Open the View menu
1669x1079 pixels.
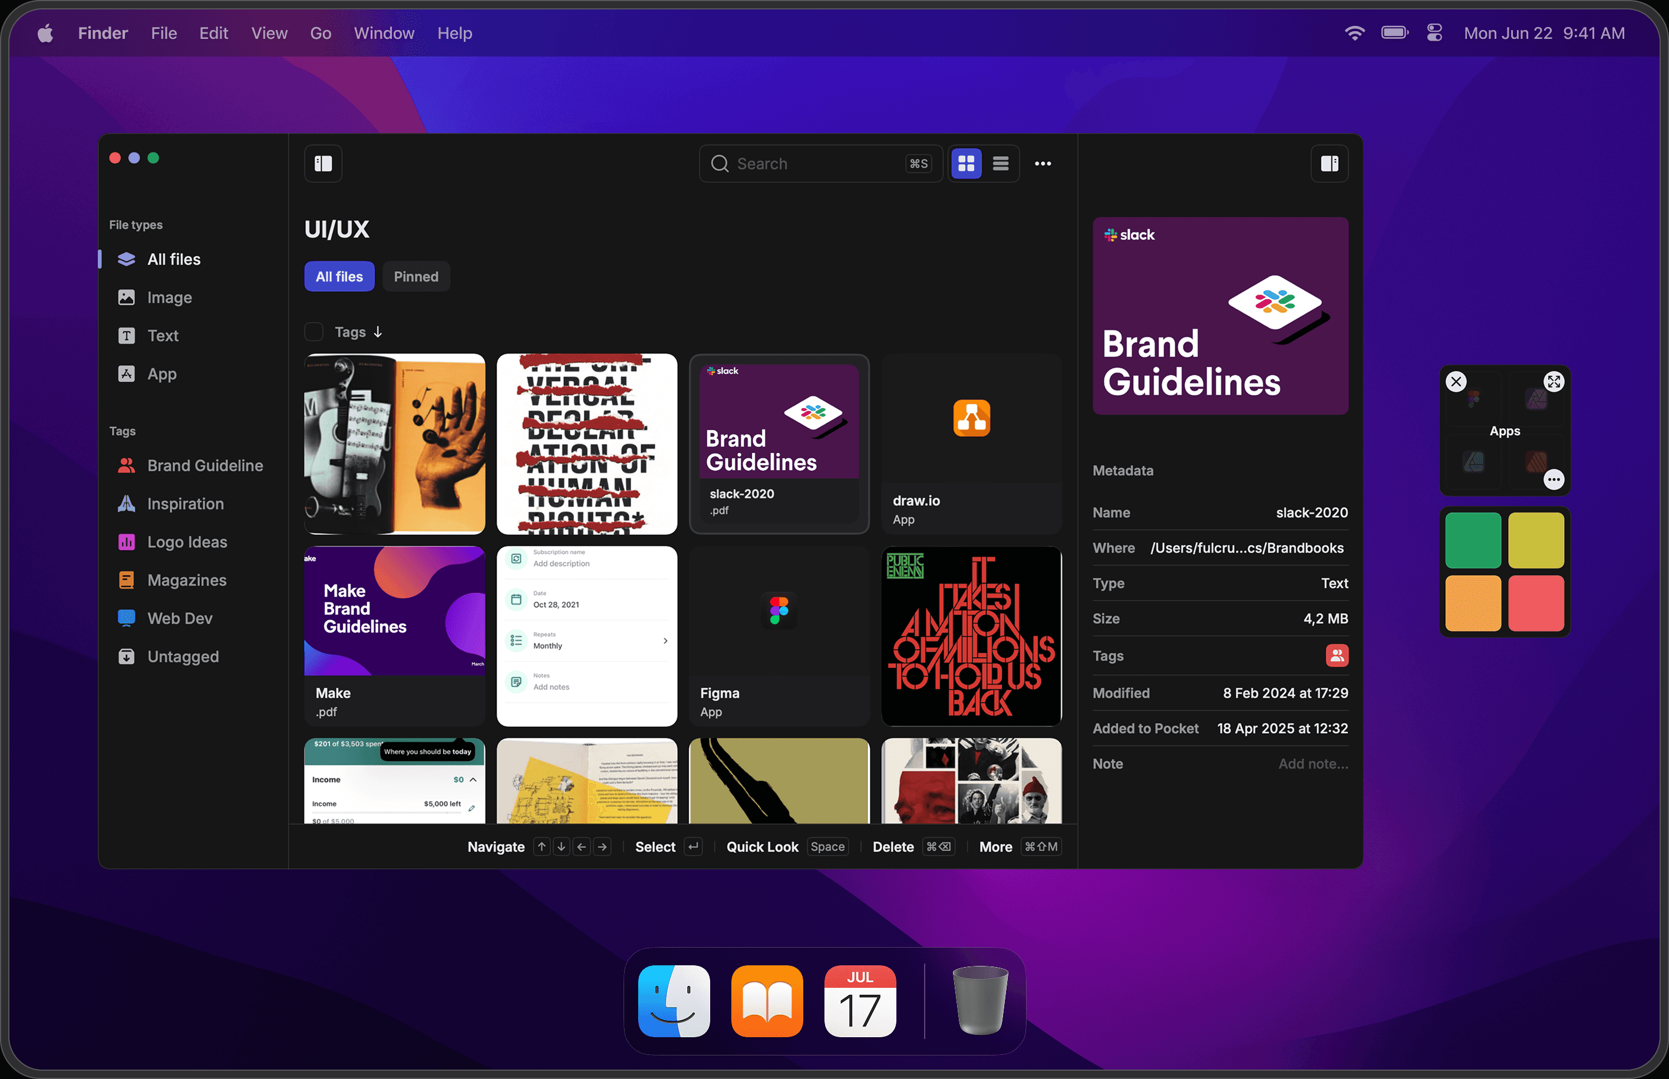pyautogui.click(x=269, y=33)
